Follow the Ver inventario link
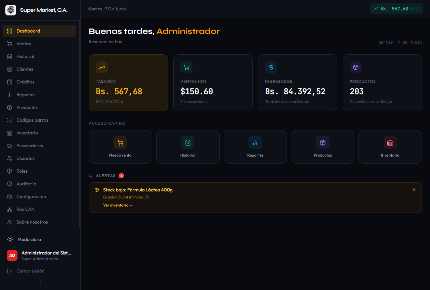The image size is (430, 290). pyautogui.click(x=118, y=205)
